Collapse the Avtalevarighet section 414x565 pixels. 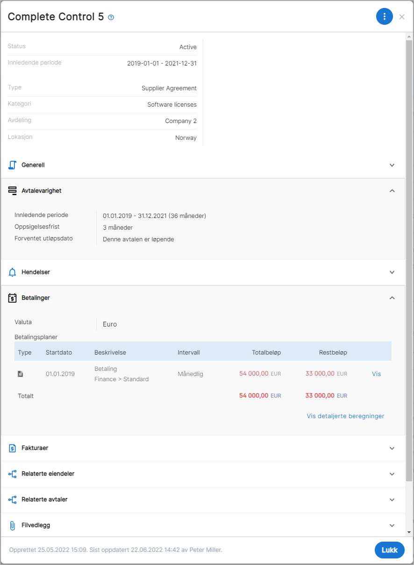click(x=392, y=191)
